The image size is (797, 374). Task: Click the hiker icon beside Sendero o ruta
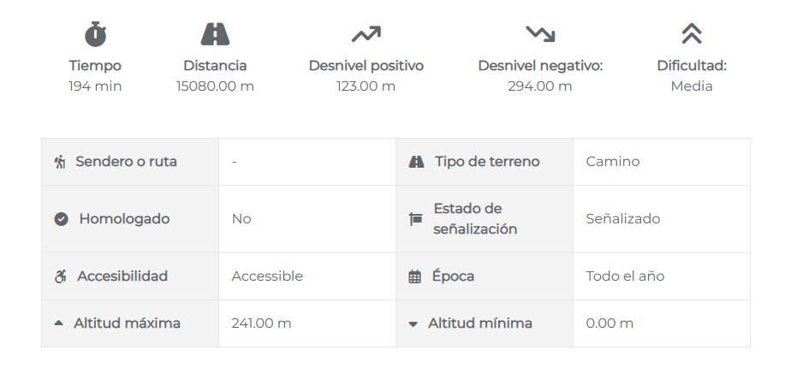click(61, 162)
